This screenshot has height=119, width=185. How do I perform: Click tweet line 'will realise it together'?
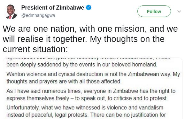coord(83,39)
